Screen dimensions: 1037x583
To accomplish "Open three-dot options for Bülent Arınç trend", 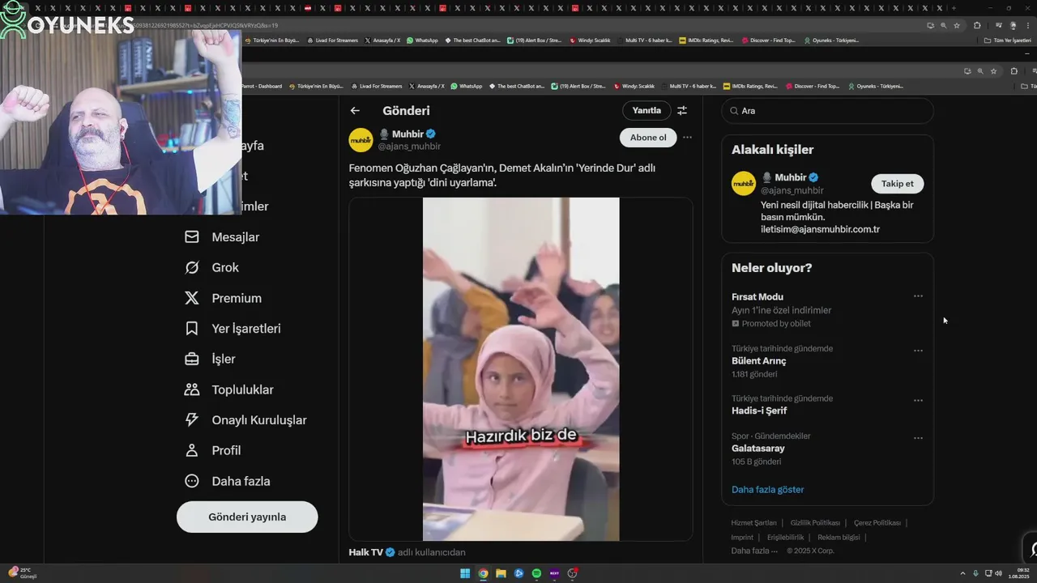I will click(x=918, y=351).
